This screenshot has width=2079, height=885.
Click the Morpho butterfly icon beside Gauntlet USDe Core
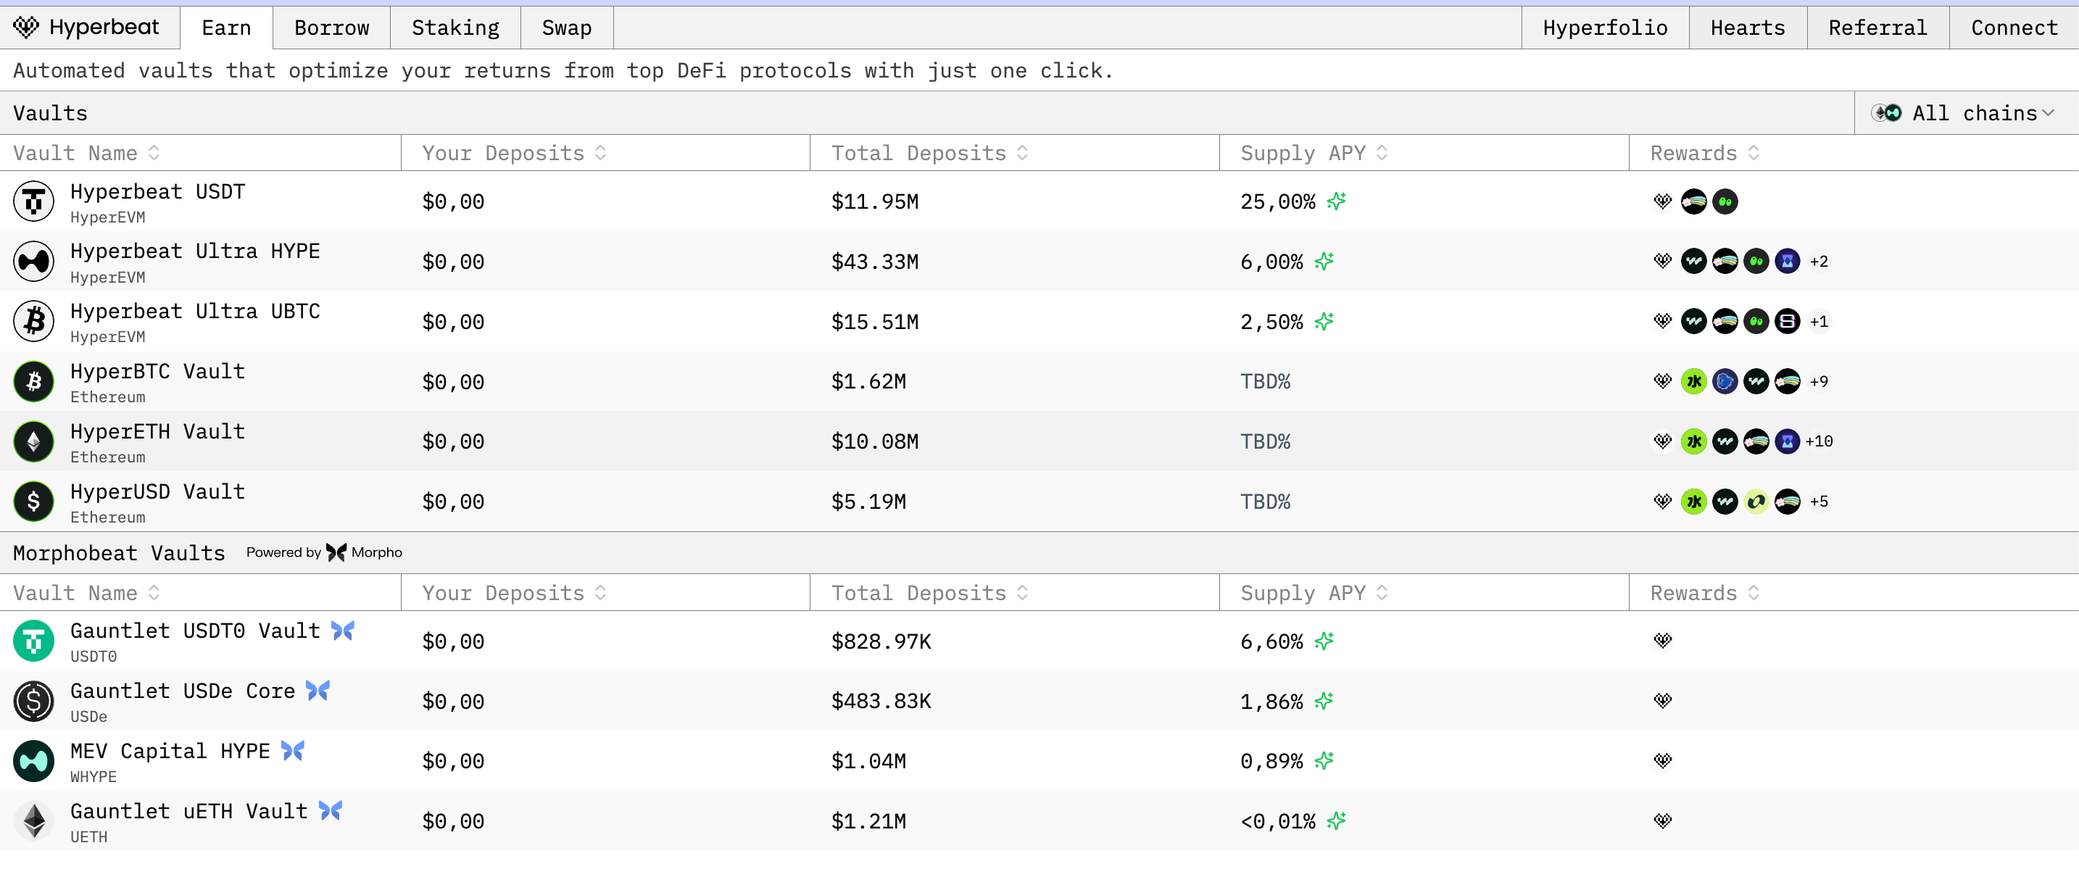[x=318, y=691]
